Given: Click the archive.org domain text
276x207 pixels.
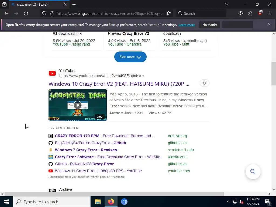Looking at the screenshot, I should coord(177,136).
